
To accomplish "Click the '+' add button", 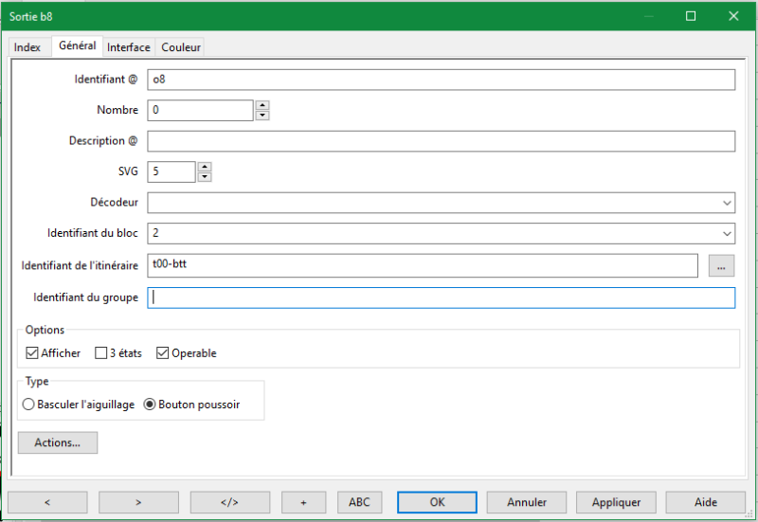I will (x=303, y=502).
